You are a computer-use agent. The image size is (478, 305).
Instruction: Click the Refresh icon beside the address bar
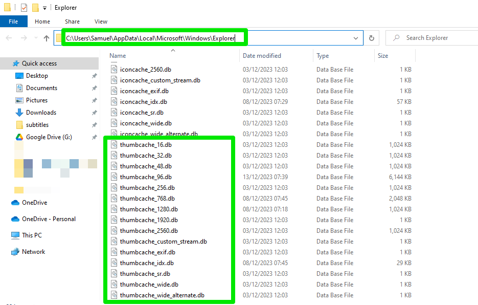372,37
